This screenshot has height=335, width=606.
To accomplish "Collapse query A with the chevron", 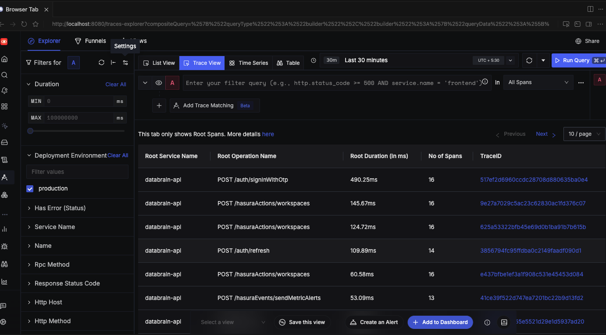I will click(145, 82).
